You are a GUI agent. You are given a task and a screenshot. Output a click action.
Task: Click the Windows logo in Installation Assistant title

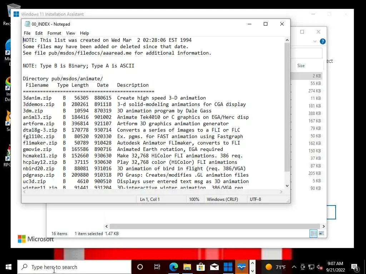(16, 14)
